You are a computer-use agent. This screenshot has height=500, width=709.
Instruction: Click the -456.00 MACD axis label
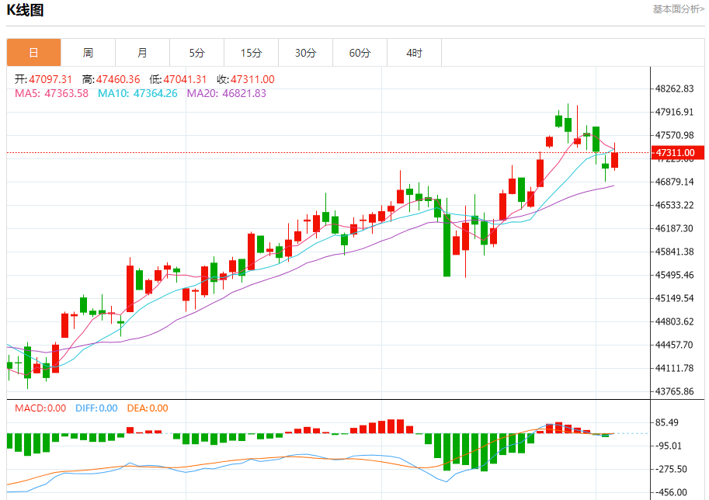671,493
